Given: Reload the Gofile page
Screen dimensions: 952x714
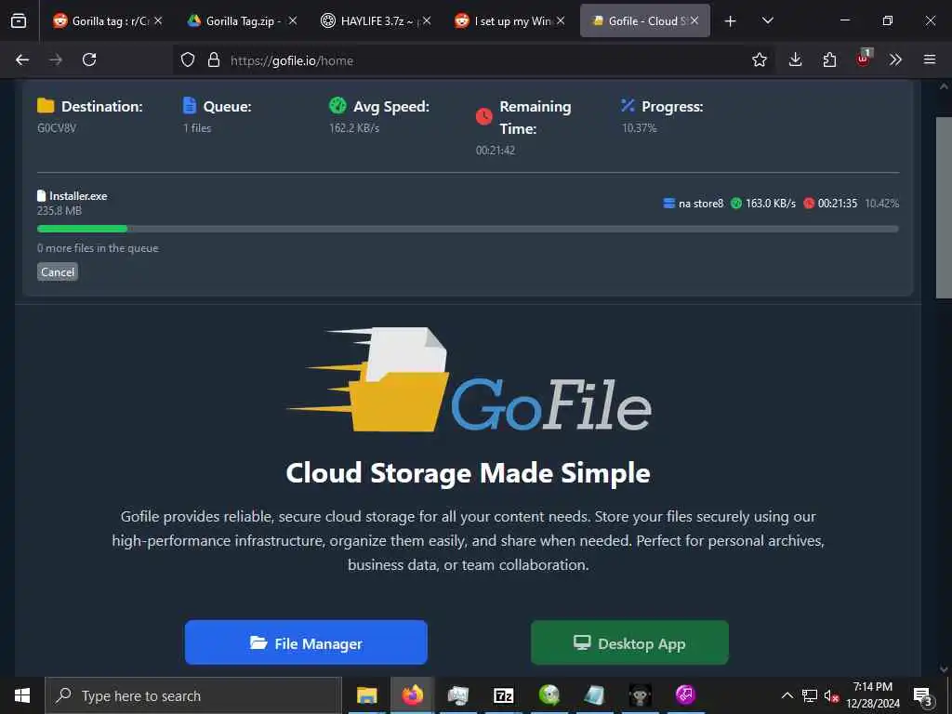Looking at the screenshot, I should pos(89,59).
